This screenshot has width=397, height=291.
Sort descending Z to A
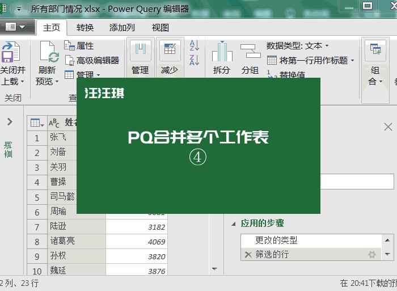(195, 60)
